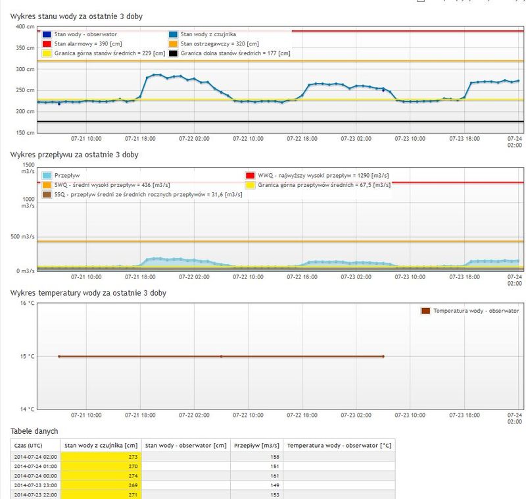Click the yellow 'Granica górna stanów średnich' legend swatch
The width and height of the screenshot is (526, 499).
pyautogui.click(x=47, y=53)
